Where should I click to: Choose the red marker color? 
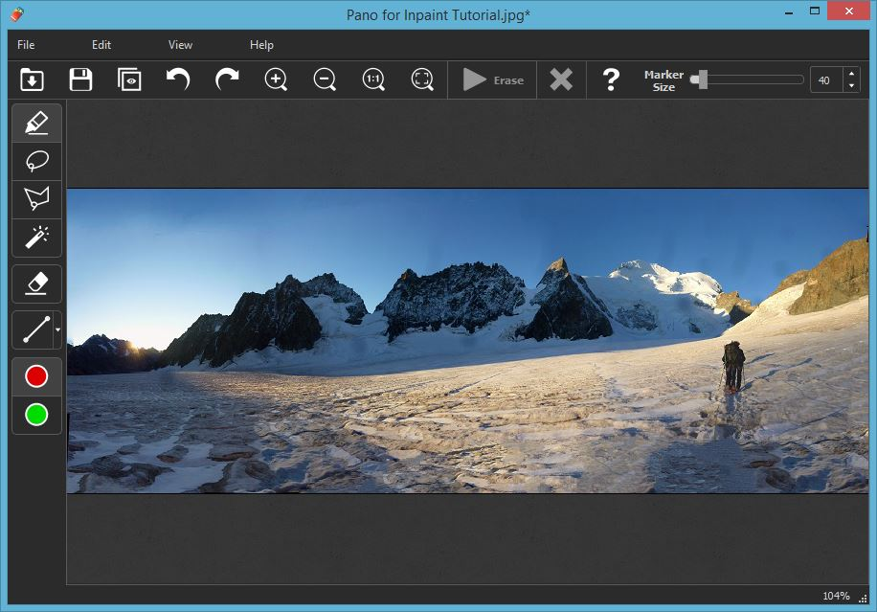click(36, 376)
